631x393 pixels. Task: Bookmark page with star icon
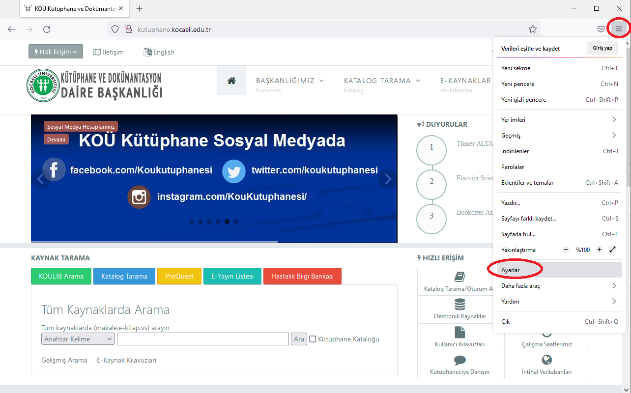pyautogui.click(x=533, y=29)
